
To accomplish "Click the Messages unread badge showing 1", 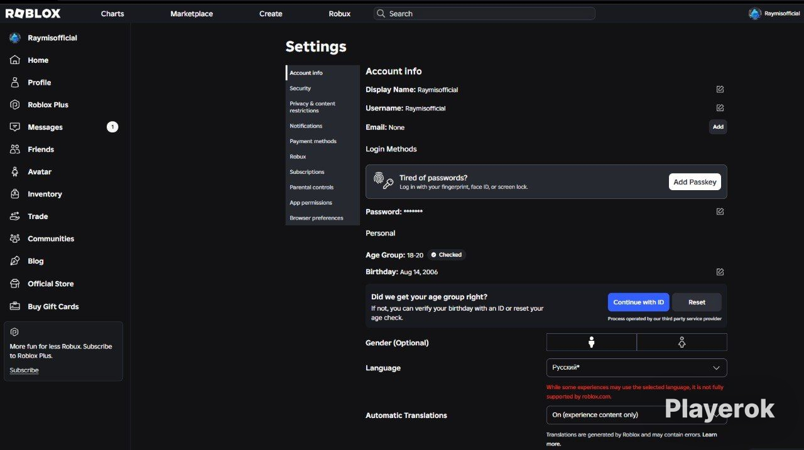I will pyautogui.click(x=112, y=127).
